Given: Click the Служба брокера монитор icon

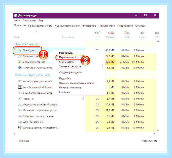Looking at the screenshot, I should (x=20, y=93).
